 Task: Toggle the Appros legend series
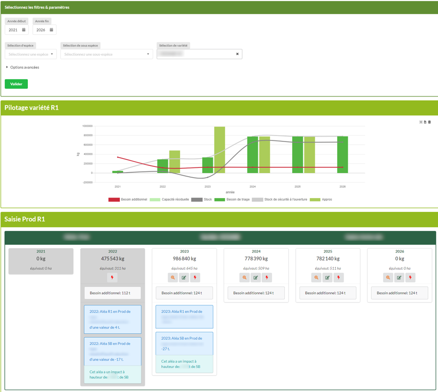pyautogui.click(x=321, y=200)
